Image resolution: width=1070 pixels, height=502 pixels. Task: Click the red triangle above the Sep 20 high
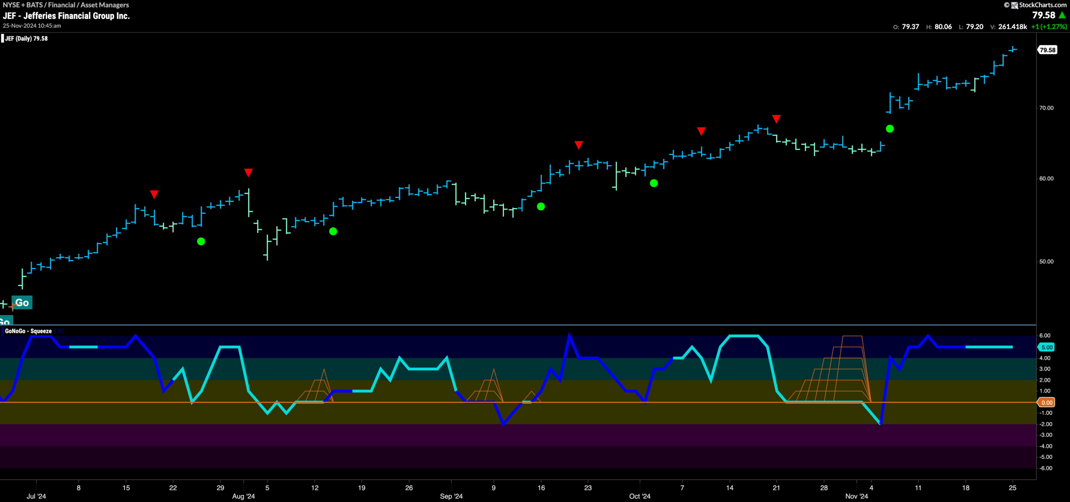click(578, 145)
